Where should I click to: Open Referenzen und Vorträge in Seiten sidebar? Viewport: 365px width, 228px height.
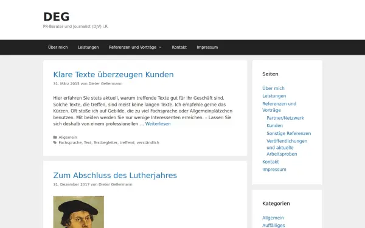[x=279, y=107]
